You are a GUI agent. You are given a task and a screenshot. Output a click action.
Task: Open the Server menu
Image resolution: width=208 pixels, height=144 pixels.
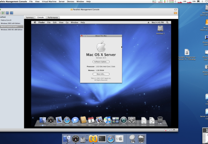pyautogui.click(x=62, y=1)
